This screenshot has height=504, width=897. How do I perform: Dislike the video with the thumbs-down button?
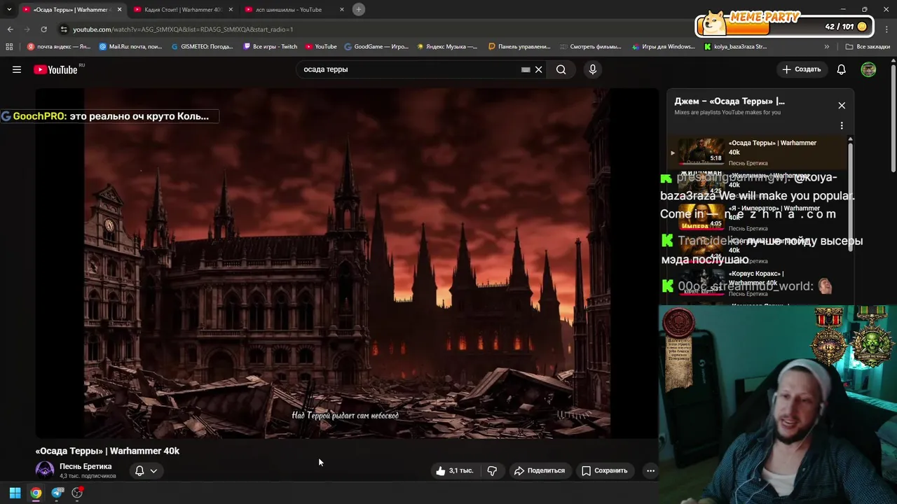pyautogui.click(x=492, y=470)
